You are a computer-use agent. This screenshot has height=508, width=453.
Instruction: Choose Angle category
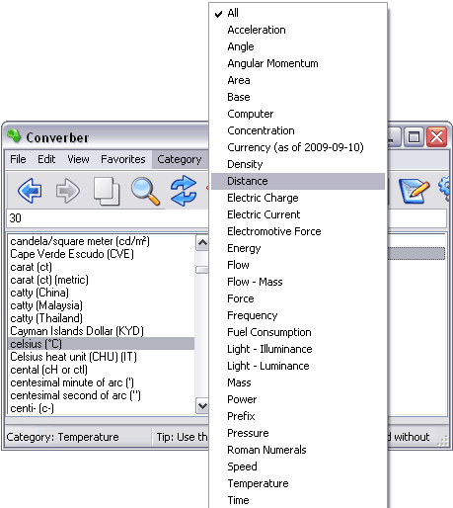(x=298, y=46)
